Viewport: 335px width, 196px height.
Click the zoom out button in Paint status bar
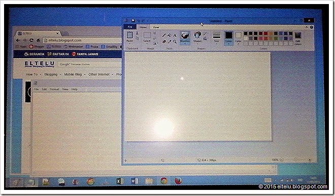point(282,160)
